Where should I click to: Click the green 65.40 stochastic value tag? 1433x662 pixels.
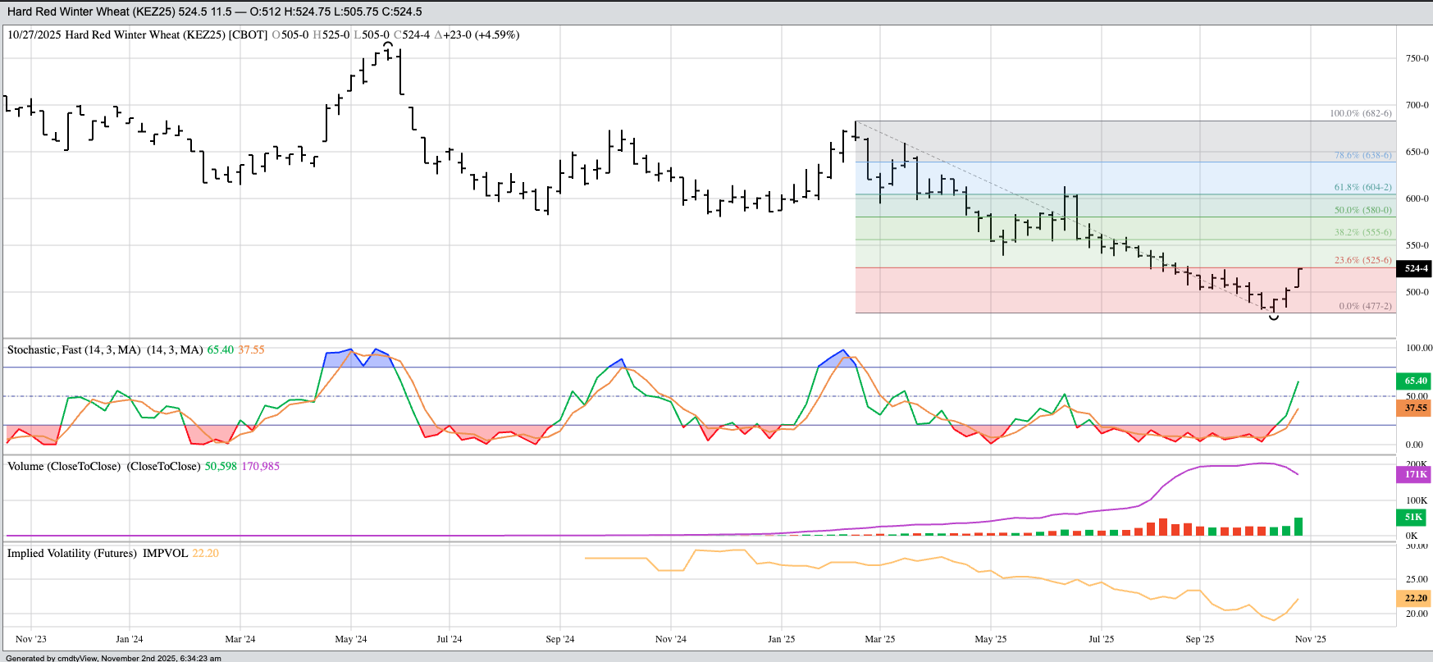pos(1415,381)
